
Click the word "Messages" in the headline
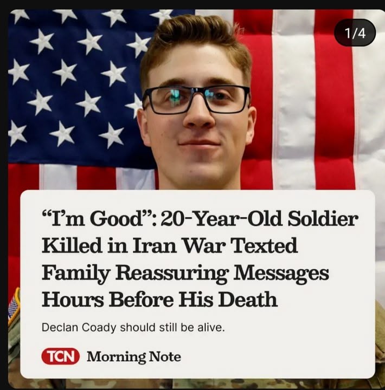[x=281, y=274]
